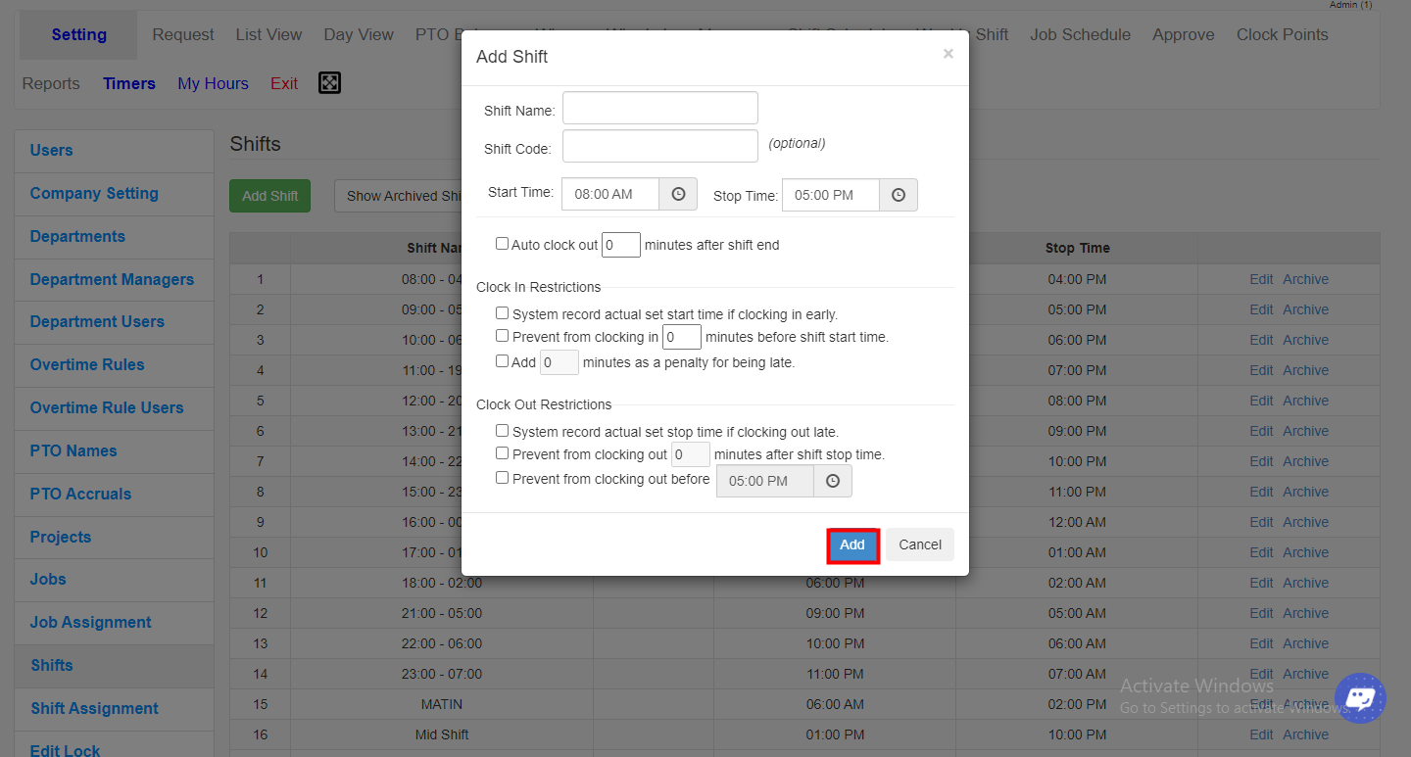This screenshot has height=757, width=1411.
Task: Open the Start Time clock picker icon
Action: (678, 195)
